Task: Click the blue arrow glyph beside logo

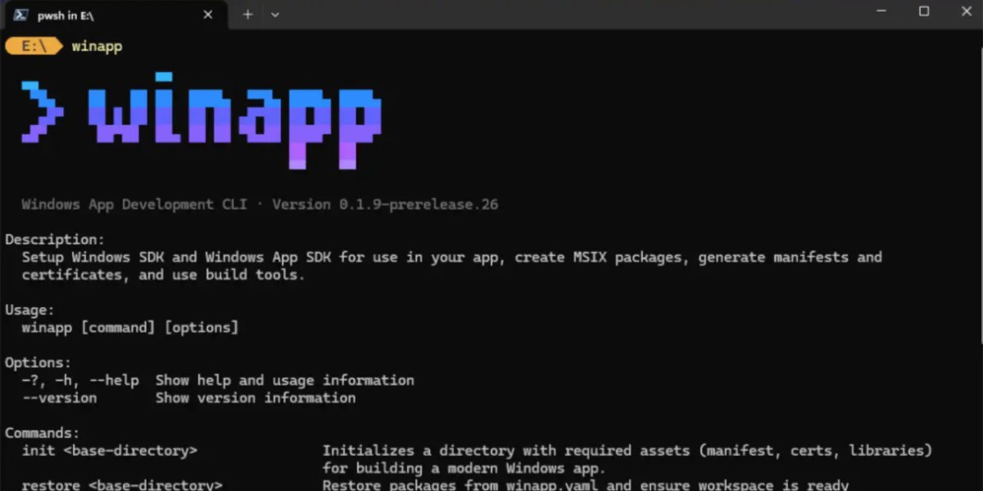Action: tap(42, 112)
